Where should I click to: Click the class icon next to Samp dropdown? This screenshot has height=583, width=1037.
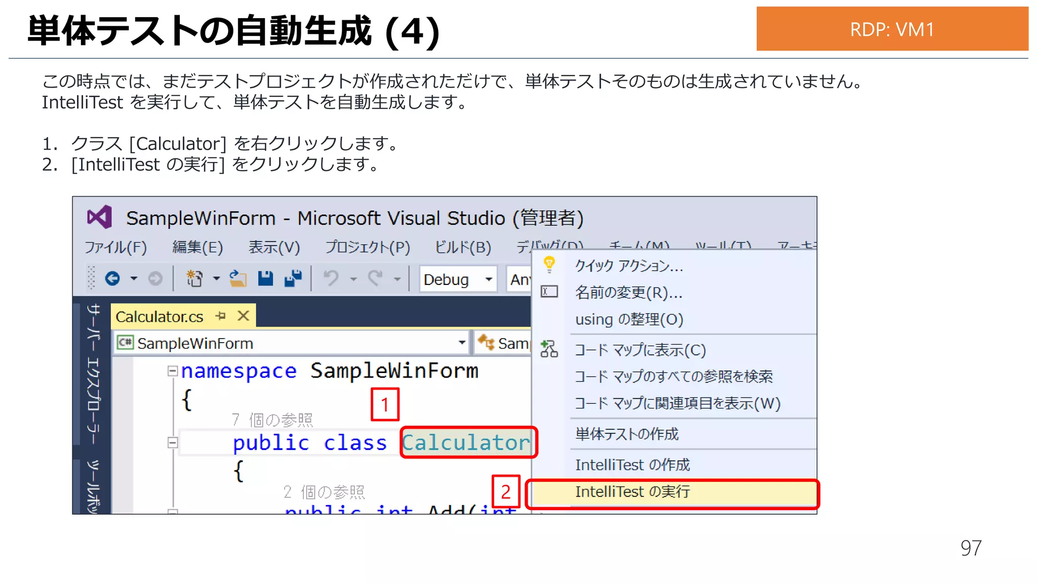[x=486, y=343]
